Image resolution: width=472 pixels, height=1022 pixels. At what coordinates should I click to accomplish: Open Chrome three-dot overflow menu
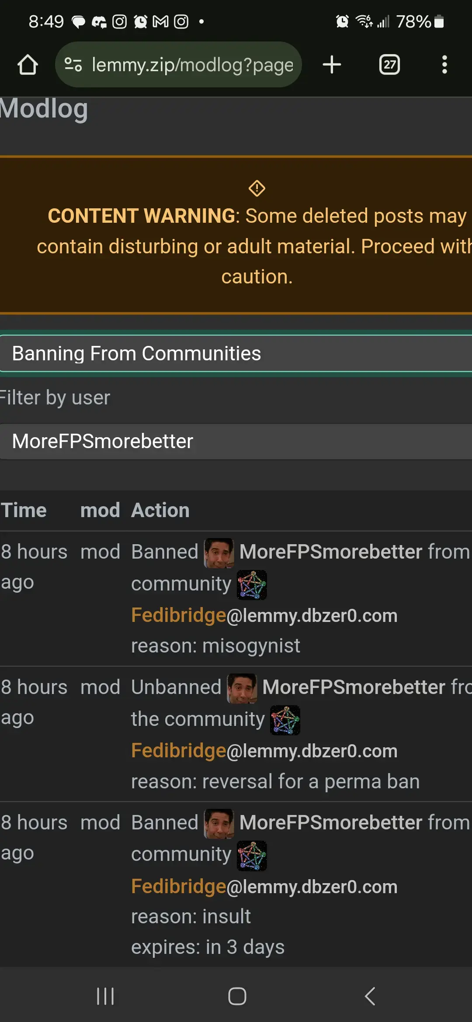click(x=444, y=65)
